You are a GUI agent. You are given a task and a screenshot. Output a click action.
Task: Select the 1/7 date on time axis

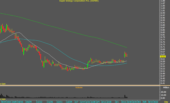click(x=77, y=102)
